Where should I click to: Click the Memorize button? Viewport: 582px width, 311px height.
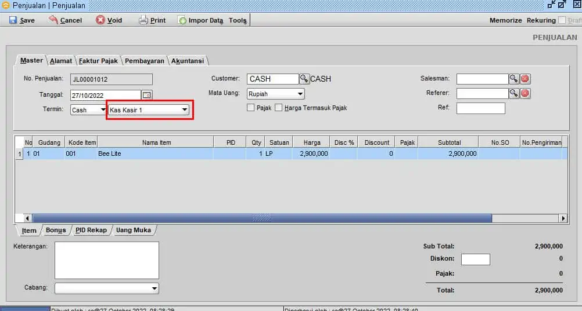click(505, 20)
